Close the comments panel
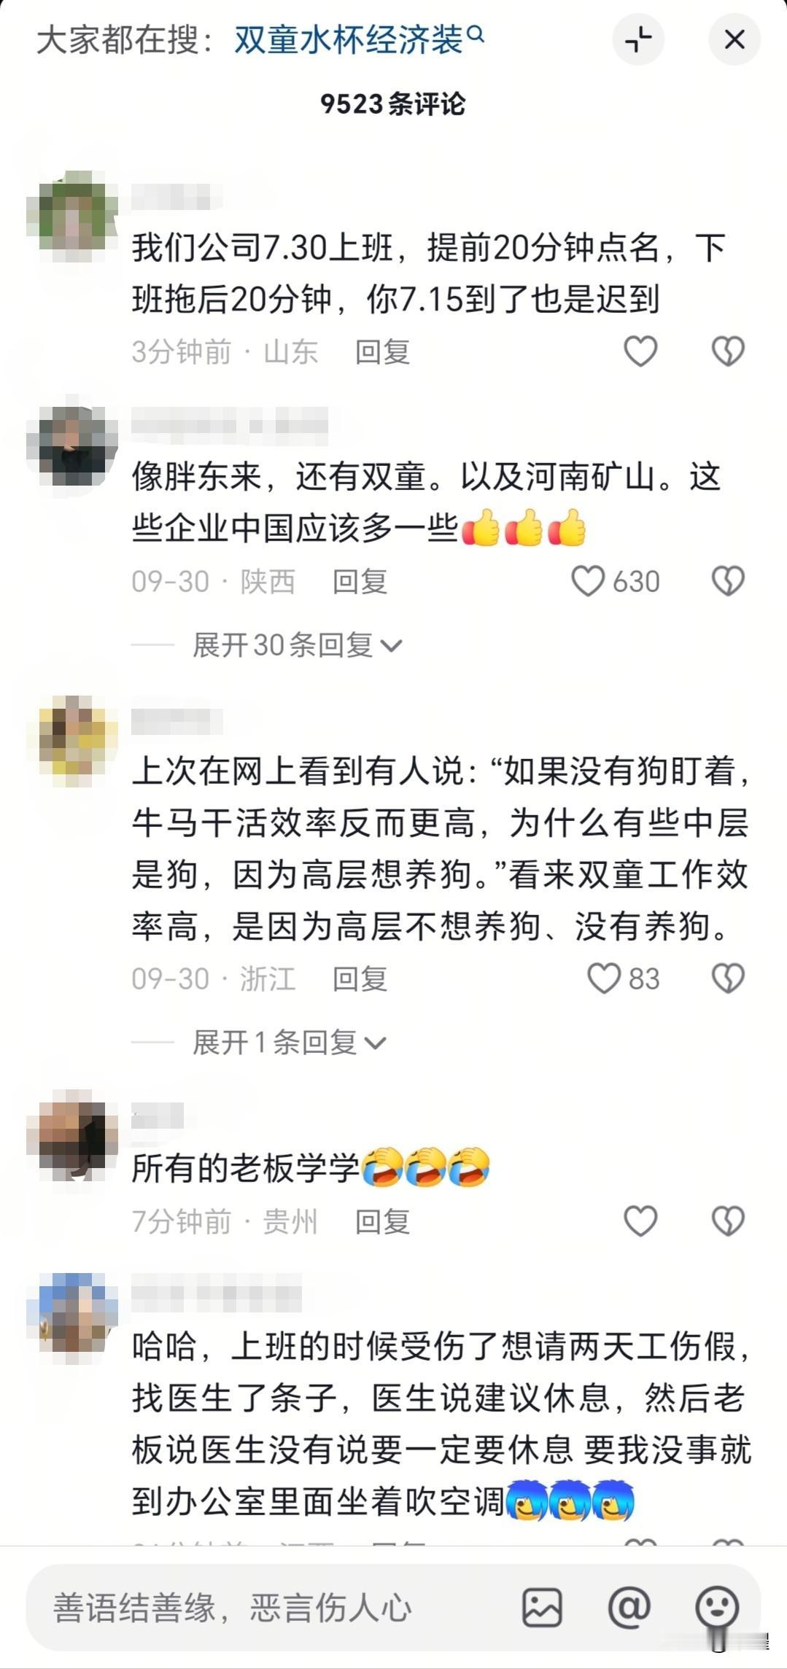Image resolution: width=787 pixels, height=1669 pixels. pyautogui.click(x=734, y=39)
